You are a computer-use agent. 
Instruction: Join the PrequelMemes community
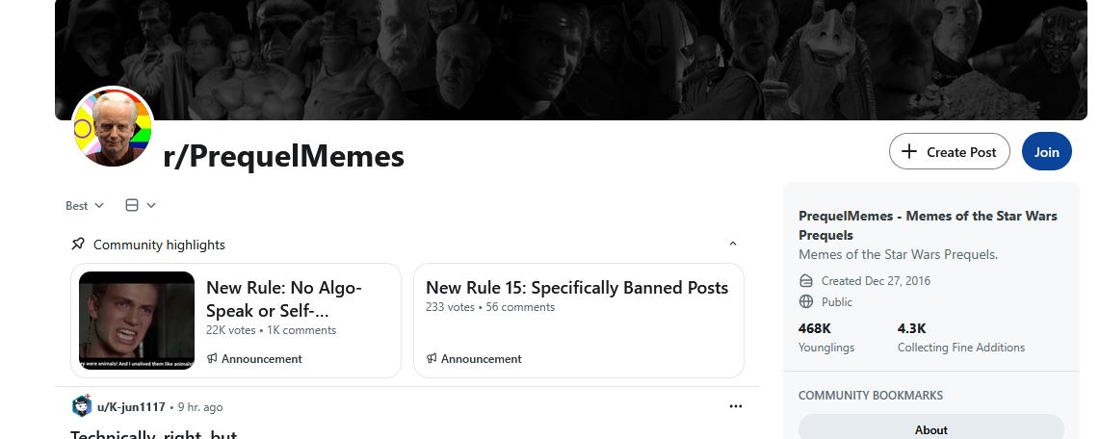(x=1047, y=151)
